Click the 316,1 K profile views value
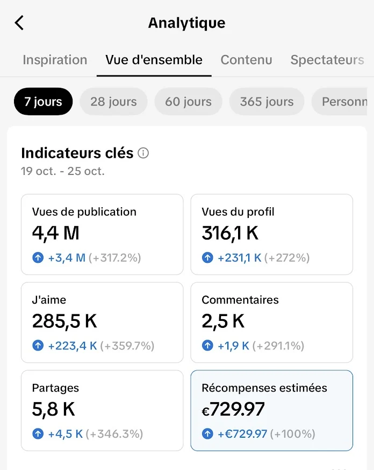374x470 pixels. click(x=230, y=233)
